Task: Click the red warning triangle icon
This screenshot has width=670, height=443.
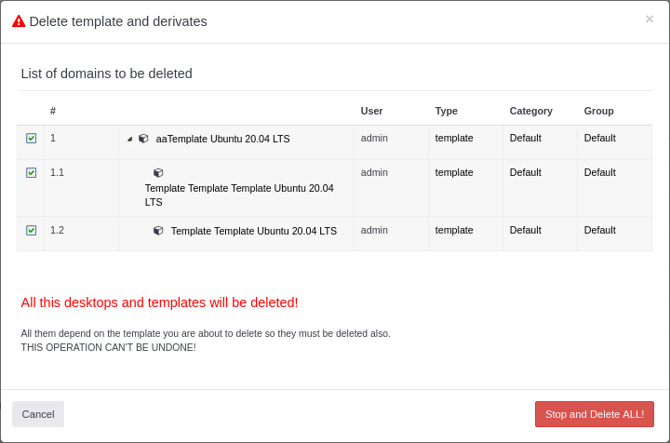Action: click(19, 21)
